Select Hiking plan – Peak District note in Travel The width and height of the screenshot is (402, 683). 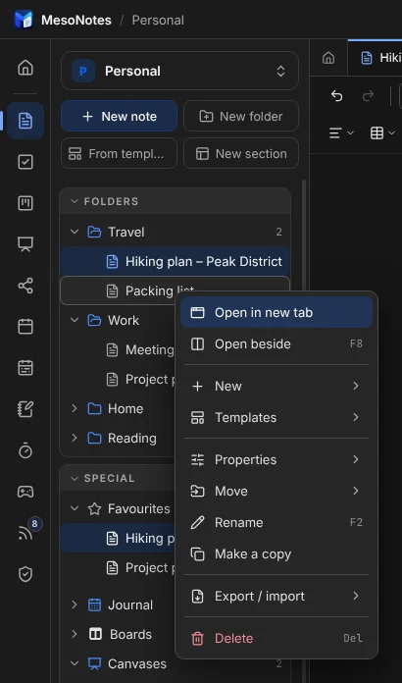pyautogui.click(x=175, y=261)
